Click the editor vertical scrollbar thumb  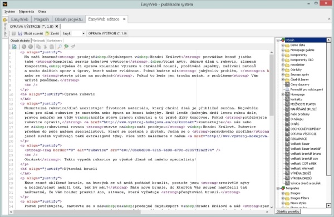(x=272, y=85)
